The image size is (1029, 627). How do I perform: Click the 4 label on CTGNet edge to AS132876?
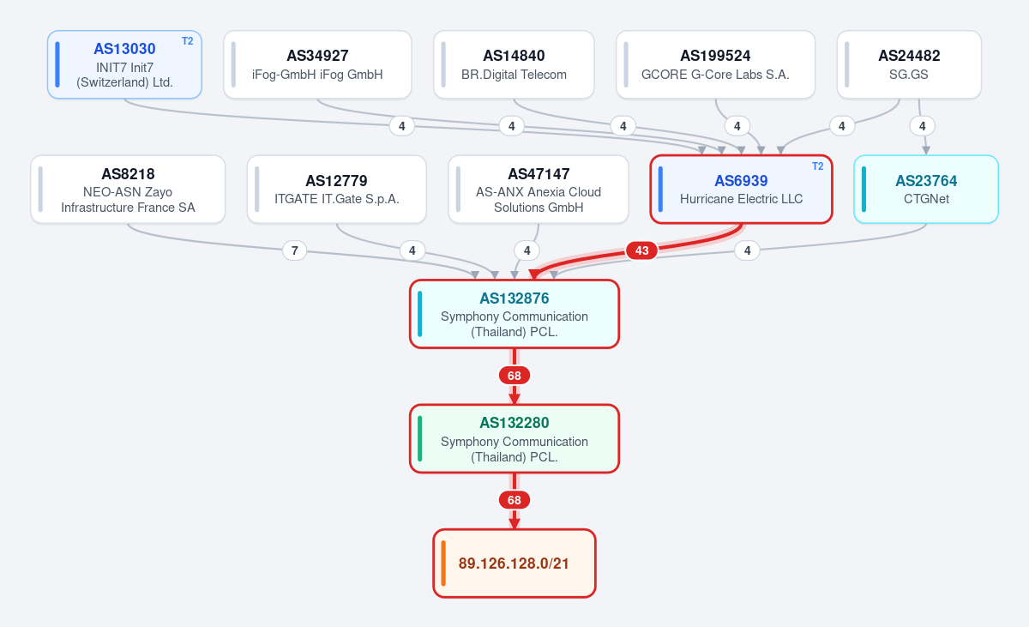pos(748,250)
